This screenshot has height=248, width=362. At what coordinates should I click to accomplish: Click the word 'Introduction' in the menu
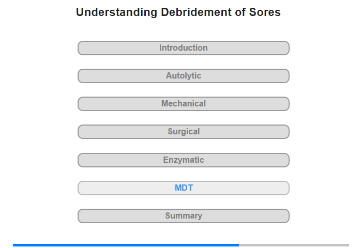coord(184,48)
